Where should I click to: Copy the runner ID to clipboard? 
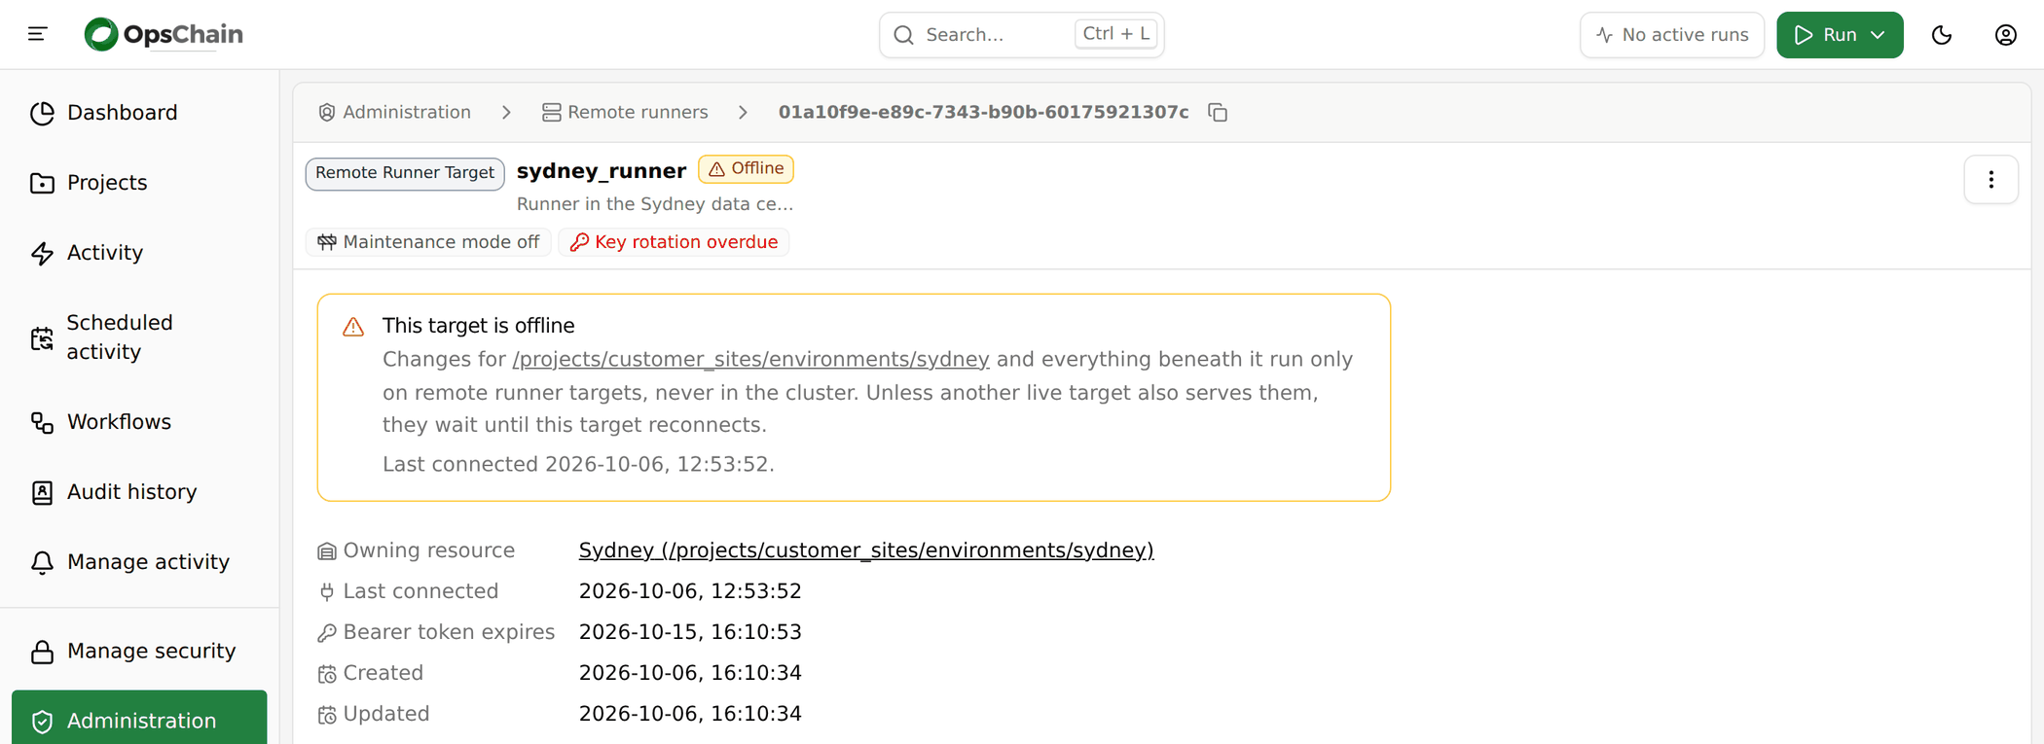coord(1218,113)
